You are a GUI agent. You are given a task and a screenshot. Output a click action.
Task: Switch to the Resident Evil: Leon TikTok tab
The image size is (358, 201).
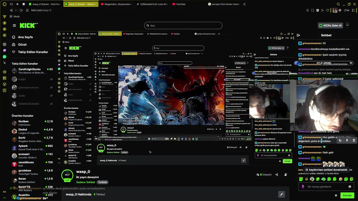pos(152,4)
